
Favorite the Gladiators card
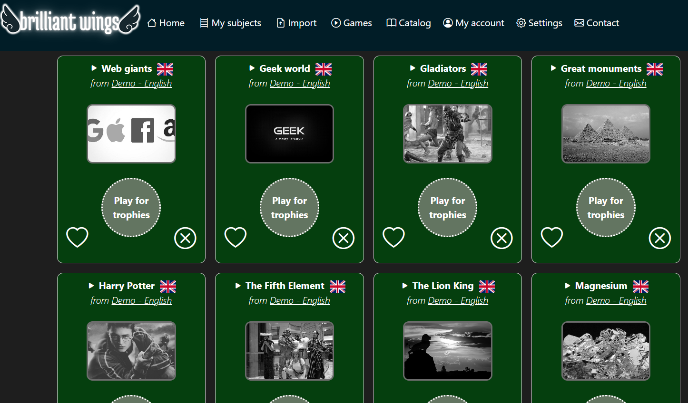393,237
